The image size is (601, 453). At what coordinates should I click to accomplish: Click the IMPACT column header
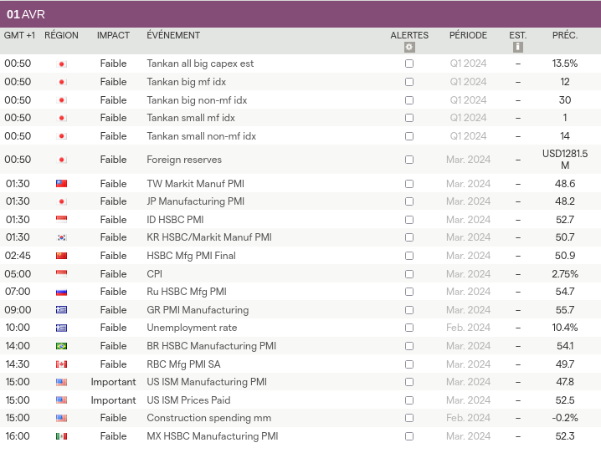coord(113,35)
